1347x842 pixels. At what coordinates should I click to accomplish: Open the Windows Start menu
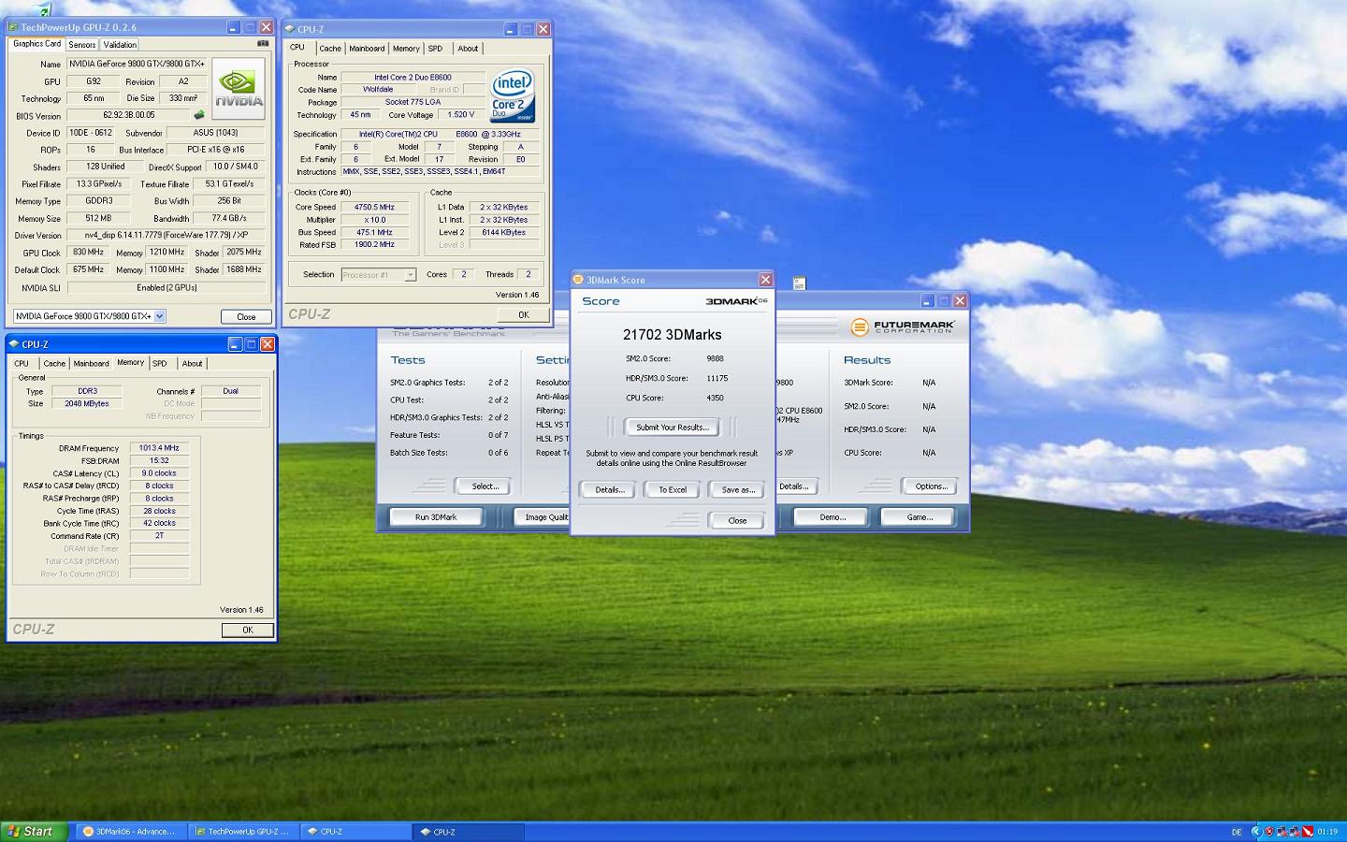pyautogui.click(x=34, y=832)
